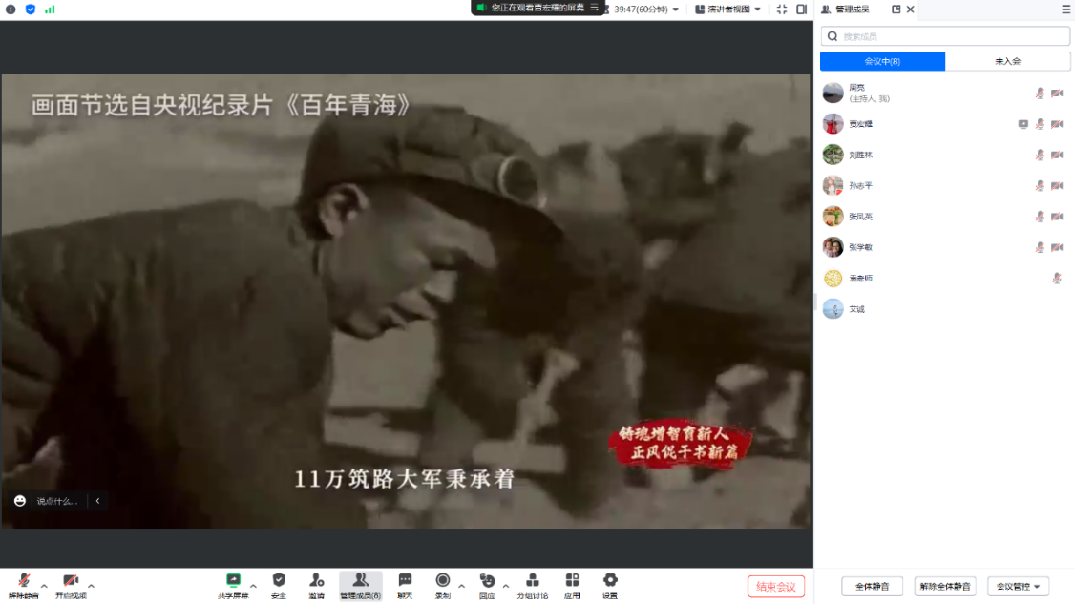
Task: Open the 会议管控 dropdown
Action: [x=1018, y=586]
